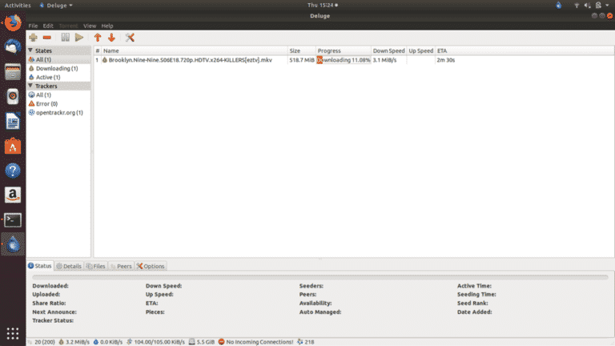Viewport: 615px width, 346px height.
Task: Click protocol traffic 104.00/105.00 KiB/s status item
Action: [155, 342]
